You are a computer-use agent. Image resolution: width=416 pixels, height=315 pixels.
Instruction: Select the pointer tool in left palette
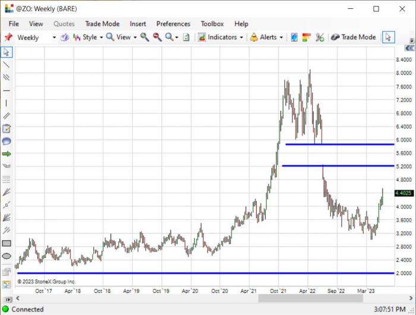[7, 52]
